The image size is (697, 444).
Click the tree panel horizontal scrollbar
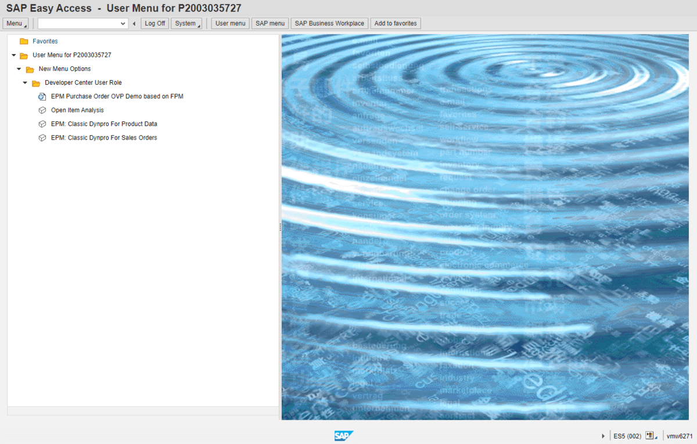(143, 411)
